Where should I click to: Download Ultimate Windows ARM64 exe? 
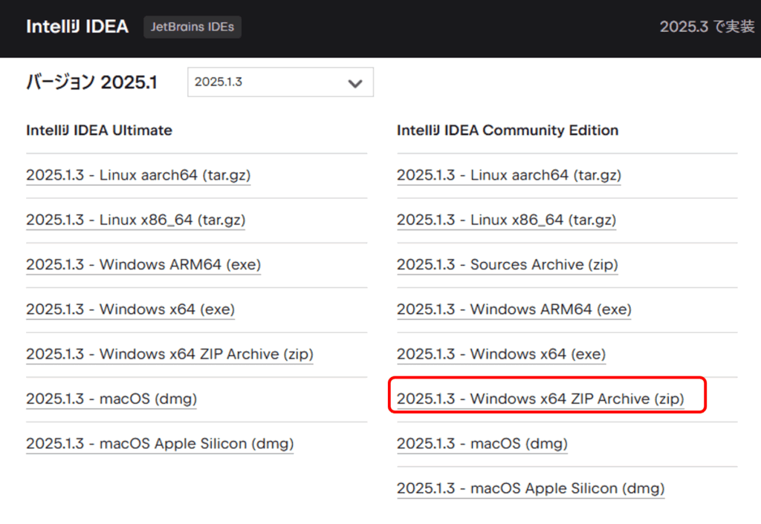tap(143, 265)
